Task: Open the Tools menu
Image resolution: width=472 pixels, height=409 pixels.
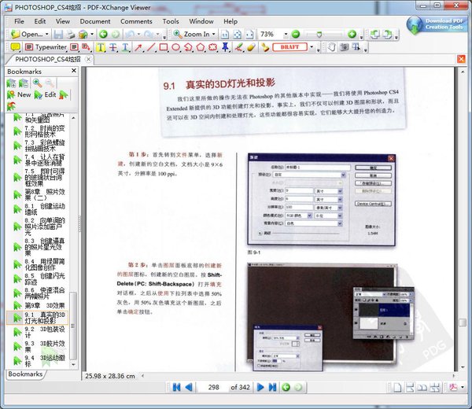Action: click(171, 21)
